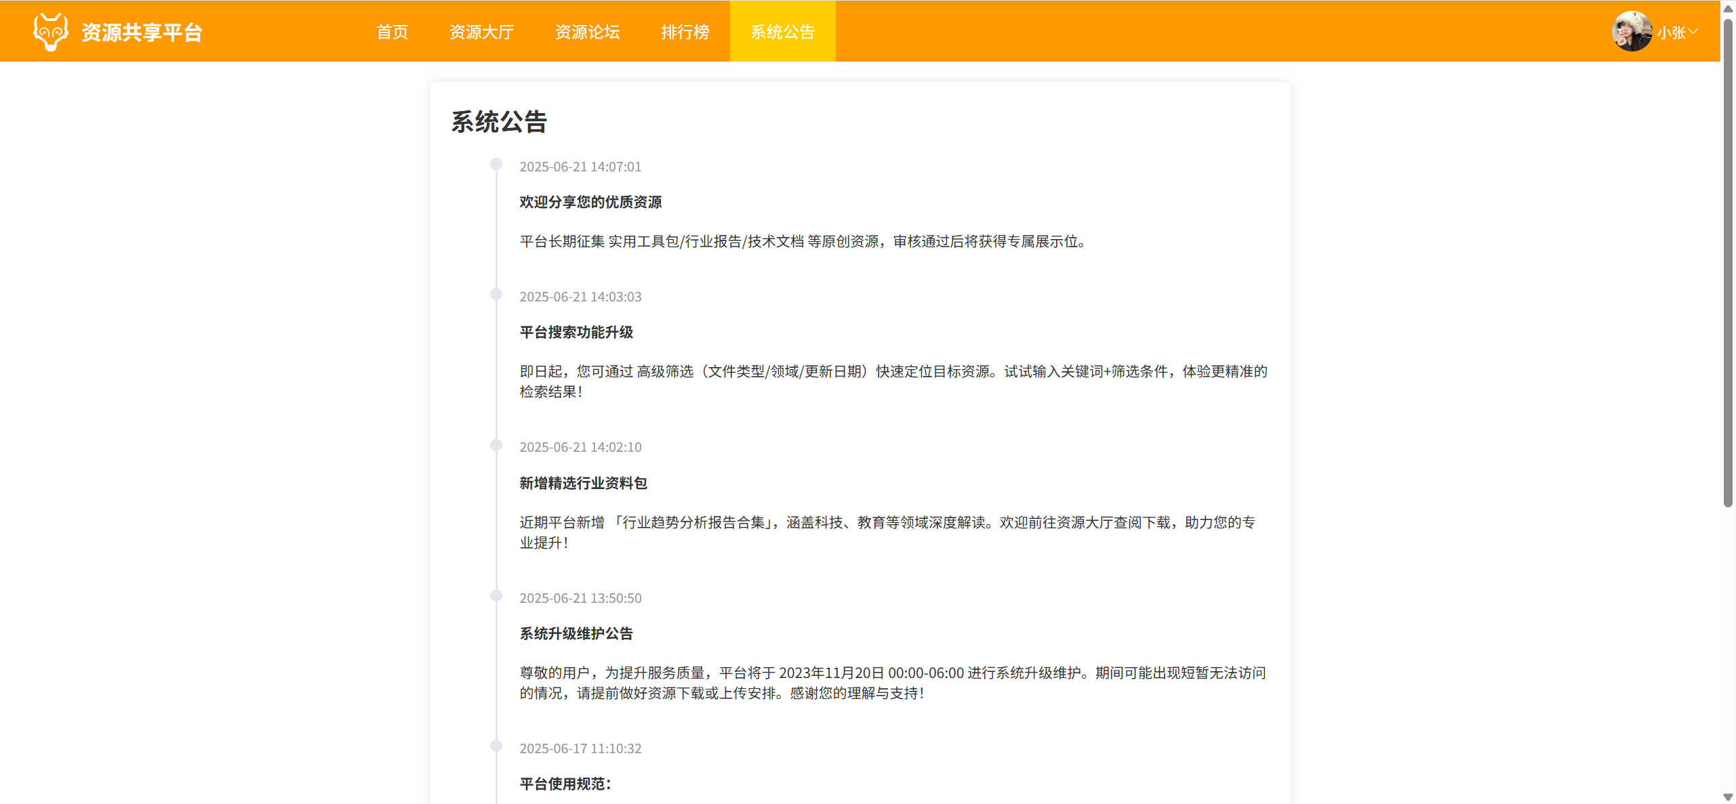Open the 资源论坛 nav item
The height and width of the screenshot is (804, 1736).
pos(587,32)
